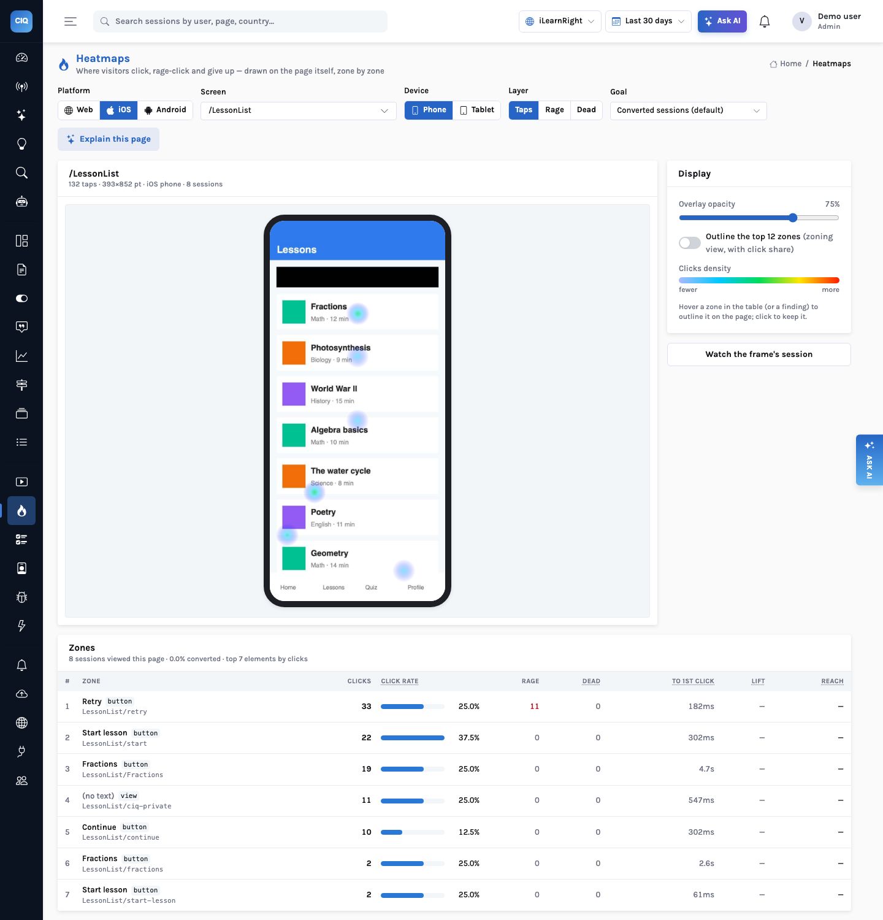Open the lightbulb insights icon in sidebar
Image resolution: width=883 pixels, height=920 pixels.
[21, 144]
